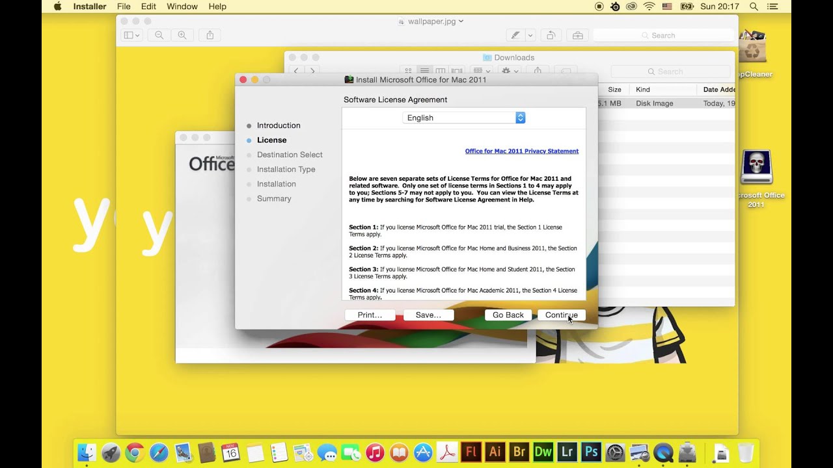Launch Photoshop (Ps) from dock
Screen dimensions: 833x468
(x=591, y=451)
